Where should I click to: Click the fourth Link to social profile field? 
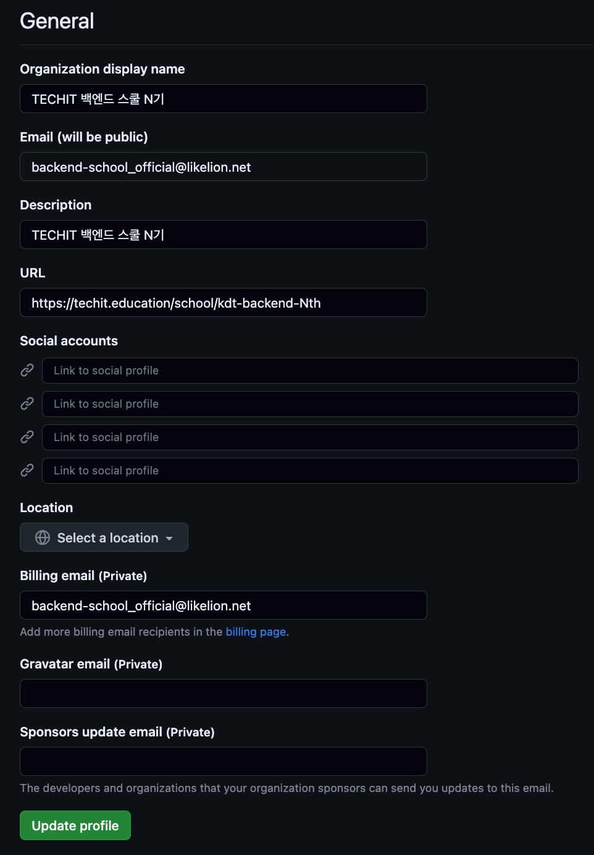click(309, 471)
